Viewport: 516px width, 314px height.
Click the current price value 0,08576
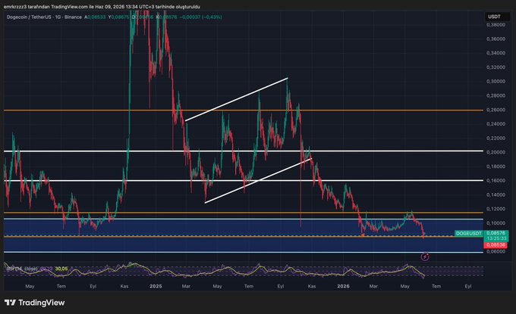coord(496,233)
